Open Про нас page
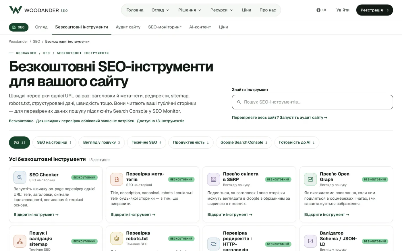 point(268,10)
